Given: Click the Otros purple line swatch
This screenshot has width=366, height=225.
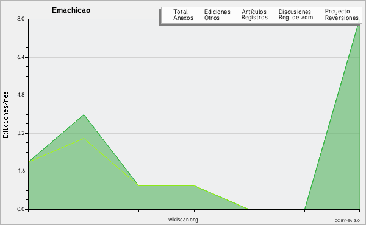Looking at the screenshot, I should [198, 18].
